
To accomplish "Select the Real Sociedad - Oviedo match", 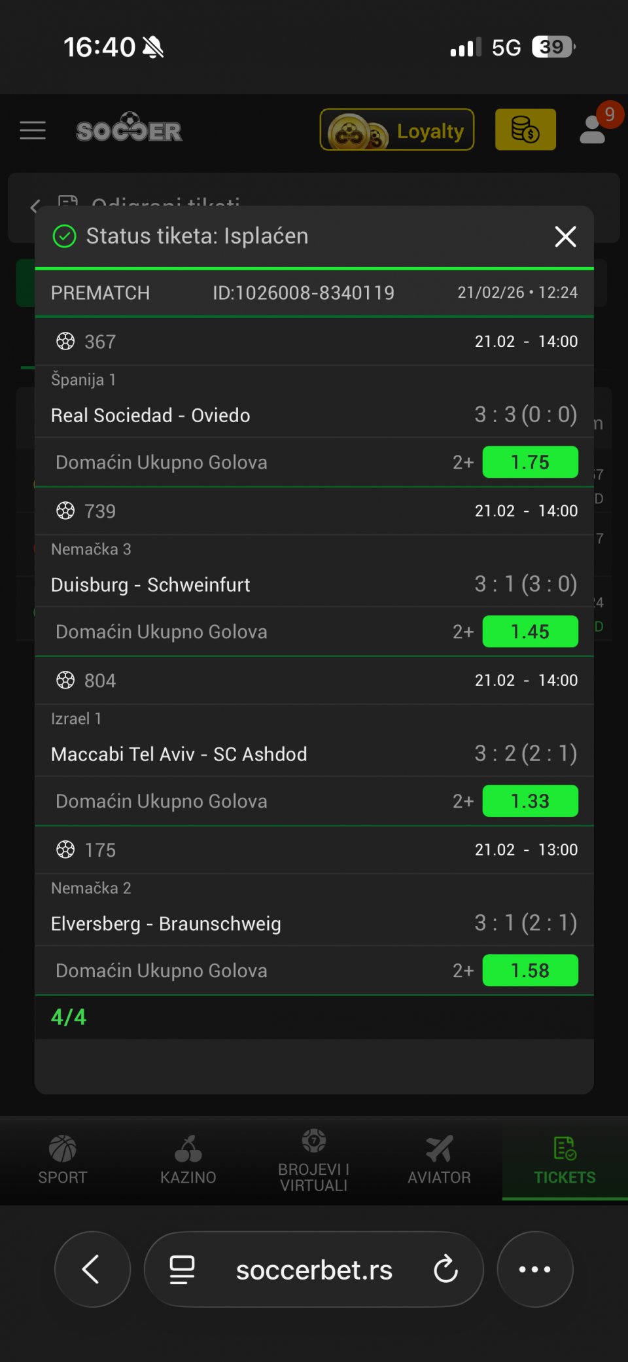I will 150,416.
